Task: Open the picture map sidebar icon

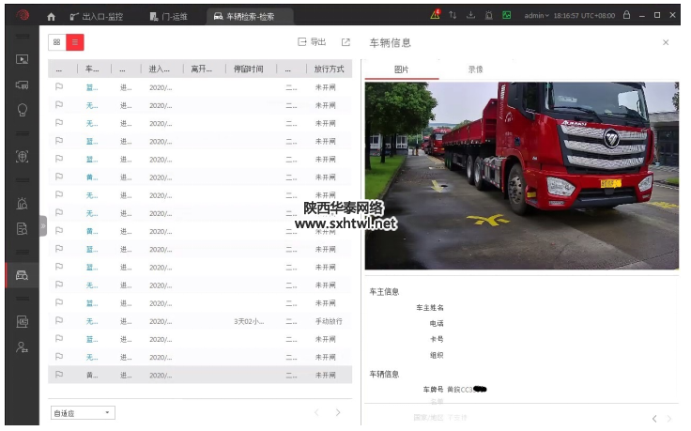Action: click(x=22, y=321)
